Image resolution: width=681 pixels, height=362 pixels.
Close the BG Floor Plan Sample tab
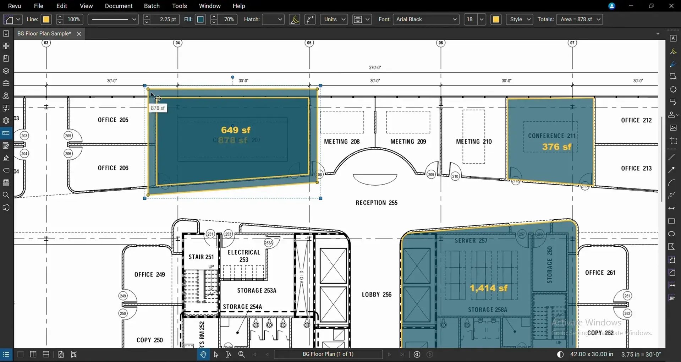79,34
